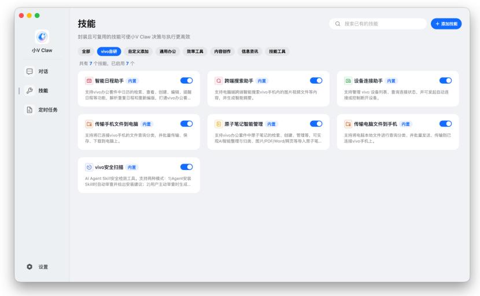480x296 pixels.
Task: Click the 内置 badge on vivo安全扫描
Action: click(x=132, y=167)
